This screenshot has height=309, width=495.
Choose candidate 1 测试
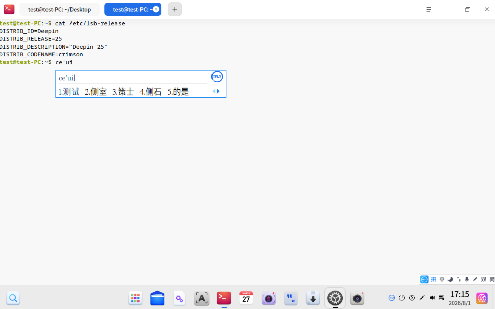69,92
